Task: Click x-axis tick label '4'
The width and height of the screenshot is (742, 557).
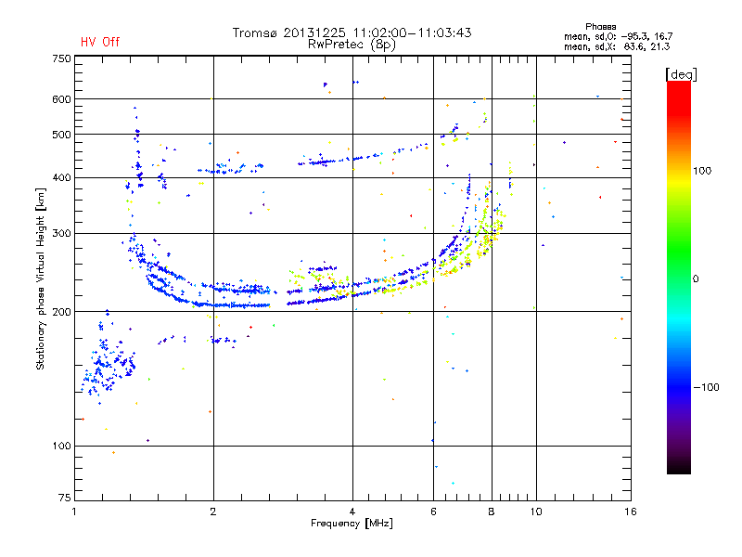Action: pos(352,512)
